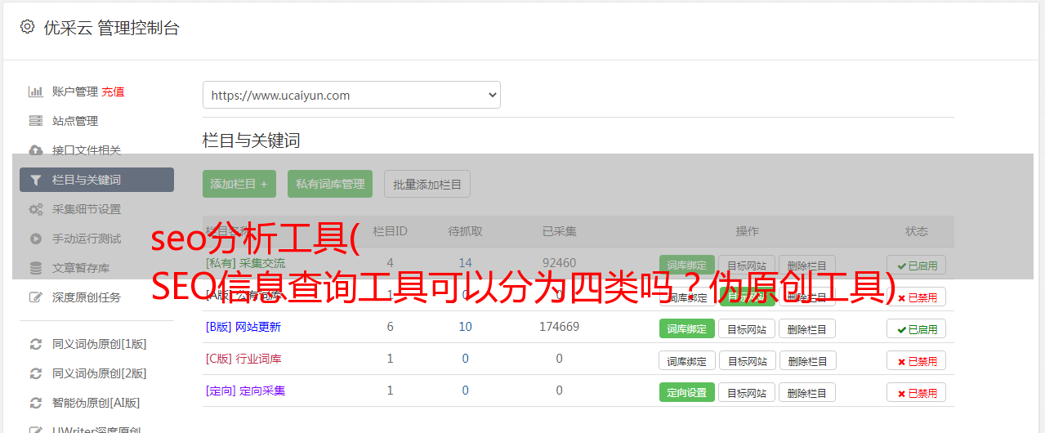Click 词库绑定 in the 网站更新 row
The image size is (1045, 433).
(x=687, y=329)
